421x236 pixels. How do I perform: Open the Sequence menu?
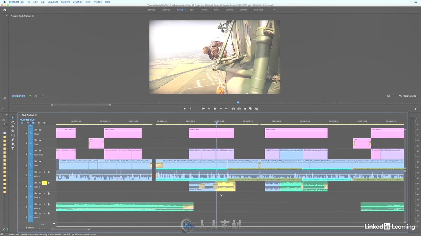click(x=53, y=2)
